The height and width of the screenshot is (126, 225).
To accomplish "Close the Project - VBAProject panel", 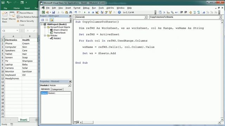I will tap(70, 16).
